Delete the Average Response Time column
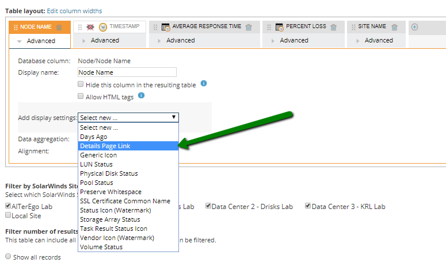This screenshot has height=263, width=446. 249,27
